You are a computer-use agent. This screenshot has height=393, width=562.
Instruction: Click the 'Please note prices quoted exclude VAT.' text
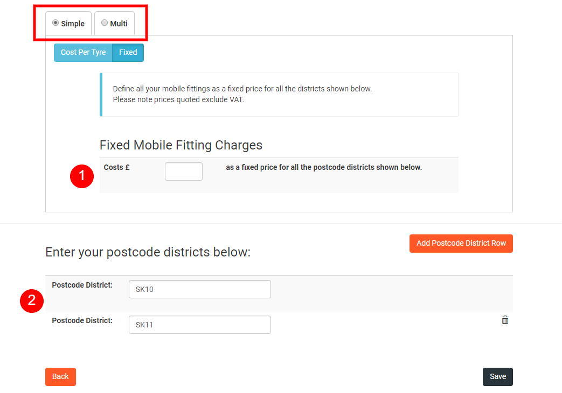(178, 99)
